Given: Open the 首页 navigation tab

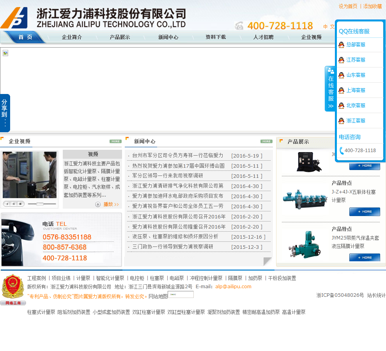Looking at the screenshot, I should [25, 37].
